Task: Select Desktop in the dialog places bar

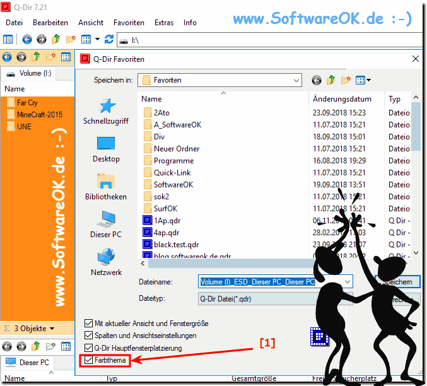Action: pos(106,149)
